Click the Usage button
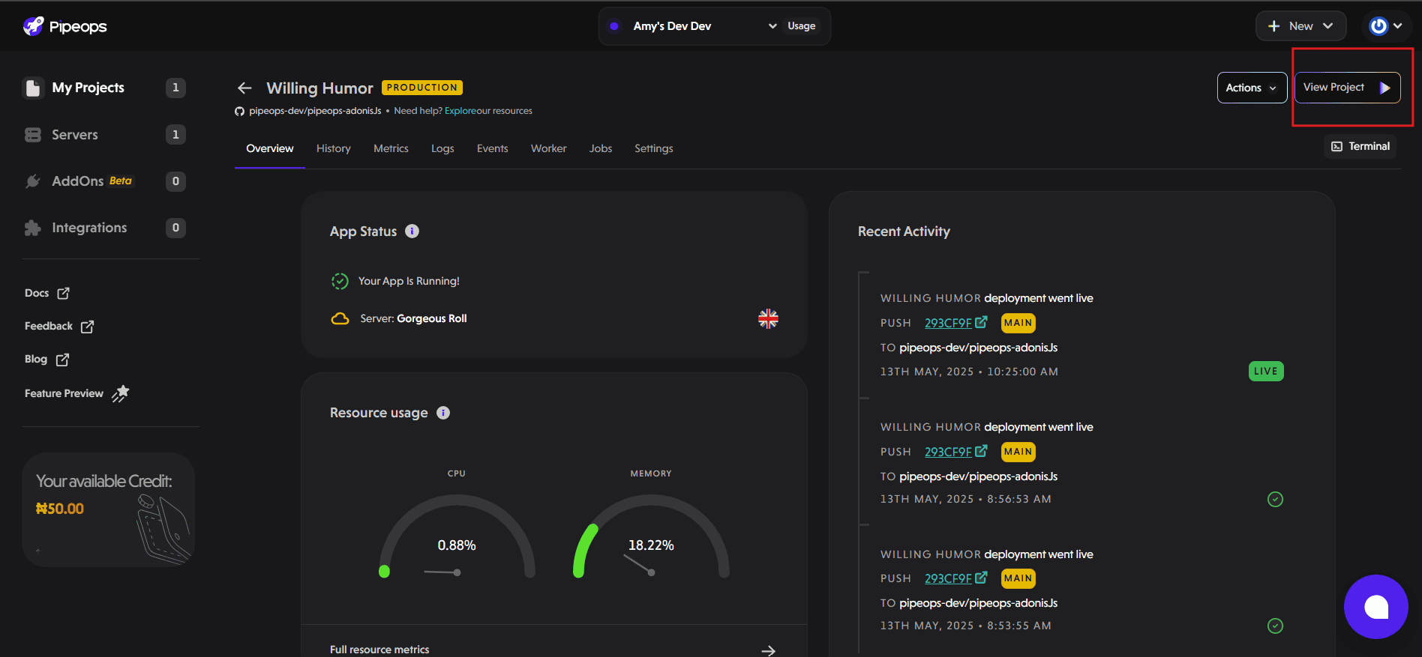 point(801,26)
